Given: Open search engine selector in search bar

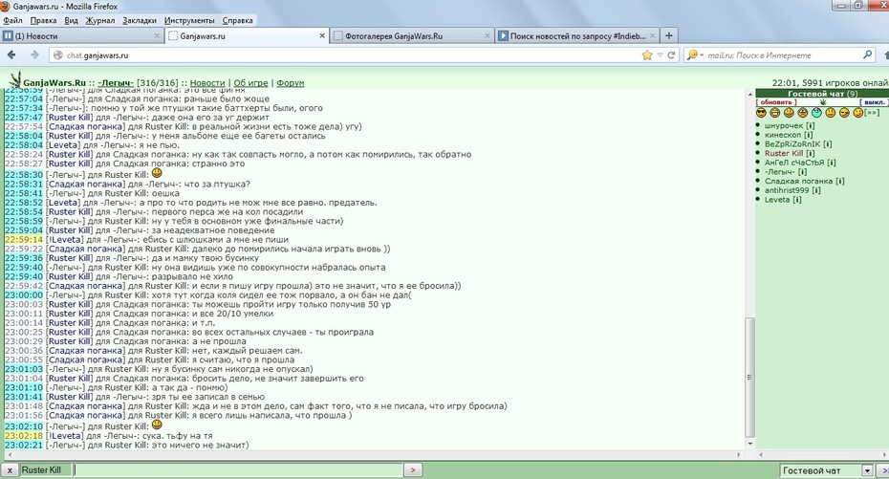Looking at the screenshot, I should [x=695, y=55].
